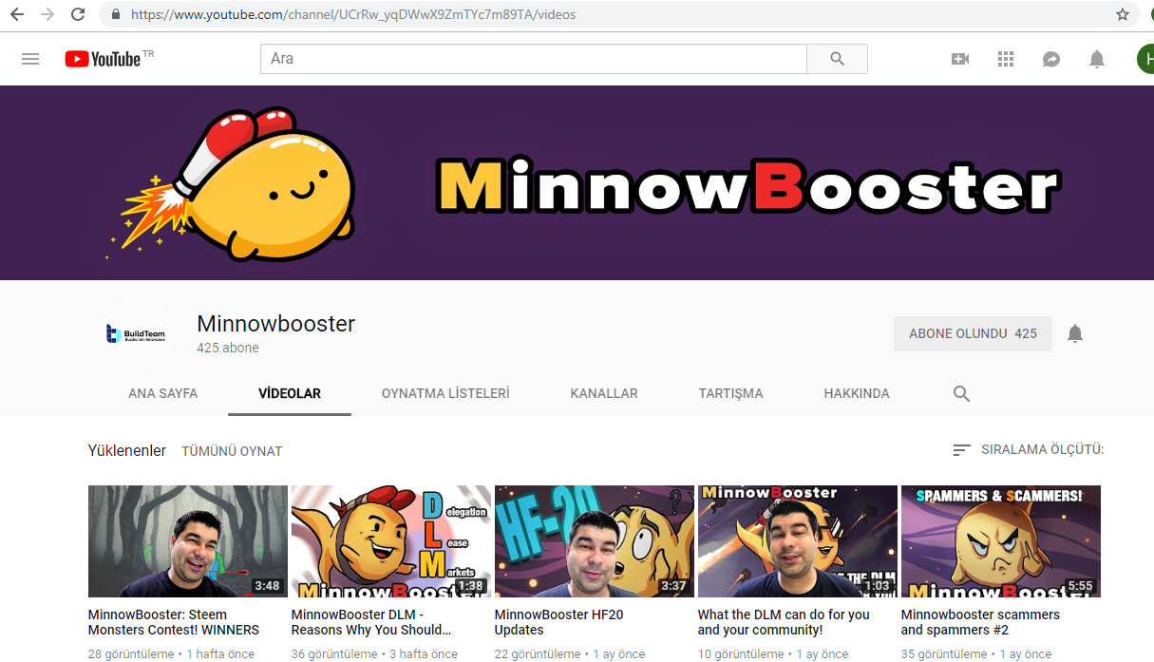Open the HAKKINDA tab

[857, 393]
